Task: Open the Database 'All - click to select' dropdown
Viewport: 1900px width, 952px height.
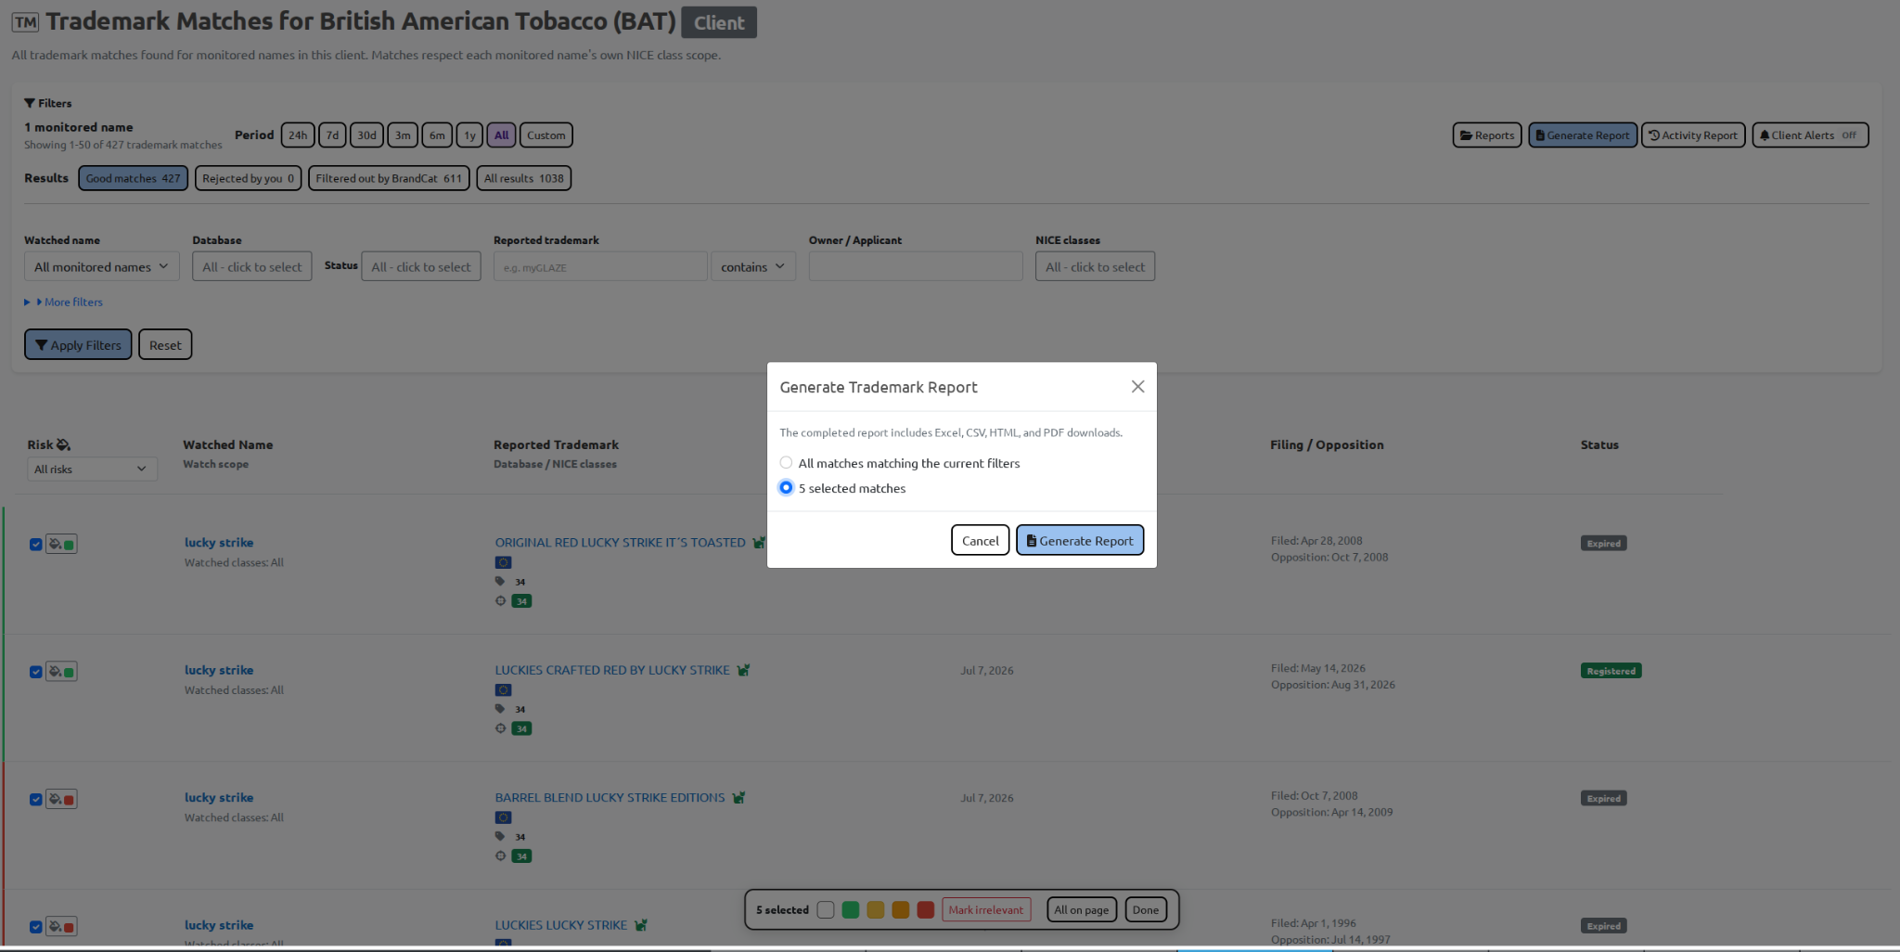Action: click(x=251, y=266)
